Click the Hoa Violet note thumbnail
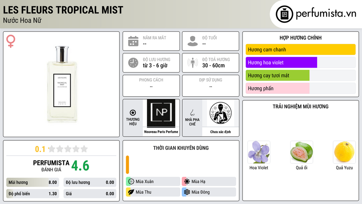The height and width of the screenshot is (204, 362). tap(259, 152)
